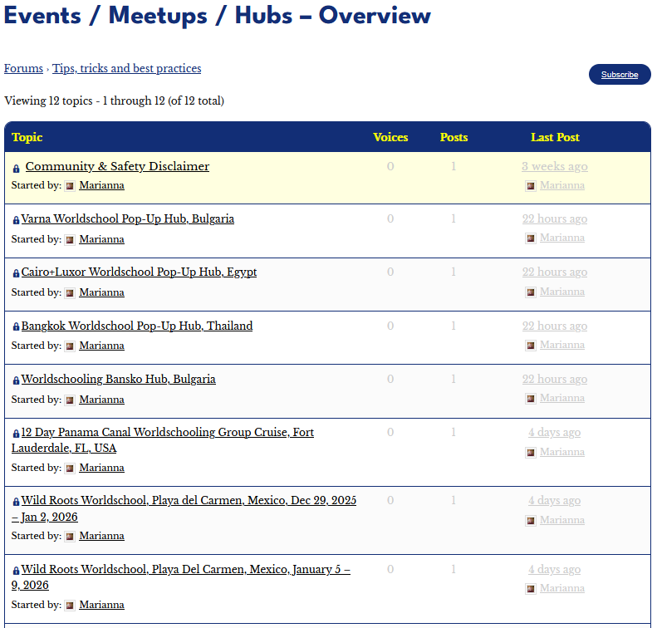This screenshot has width=657, height=628.
Task: Click lock icon beside Panama Canal Cruise topic
Action: coord(16,433)
